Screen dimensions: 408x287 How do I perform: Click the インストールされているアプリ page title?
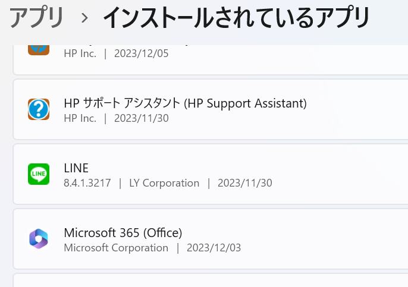[236, 17]
